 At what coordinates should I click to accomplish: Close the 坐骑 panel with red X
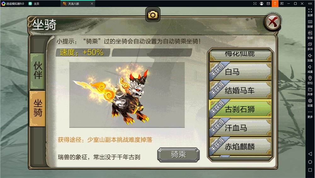[x=272, y=22]
